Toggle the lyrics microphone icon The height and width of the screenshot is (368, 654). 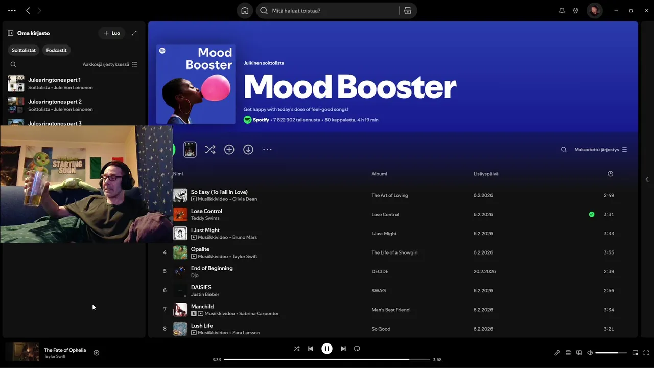point(557,353)
